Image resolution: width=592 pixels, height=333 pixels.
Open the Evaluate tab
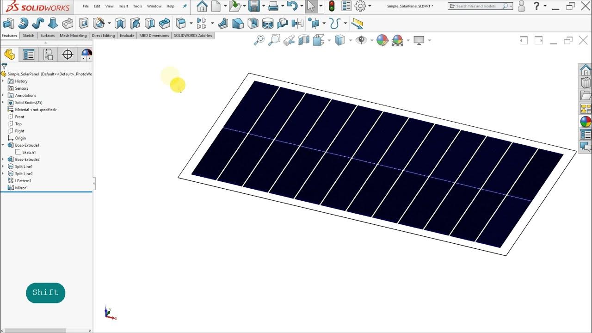click(127, 36)
